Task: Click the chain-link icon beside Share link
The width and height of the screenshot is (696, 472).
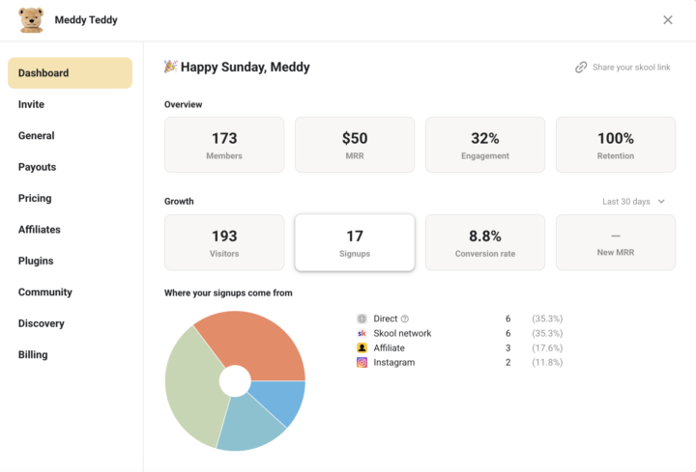Action: pyautogui.click(x=581, y=68)
